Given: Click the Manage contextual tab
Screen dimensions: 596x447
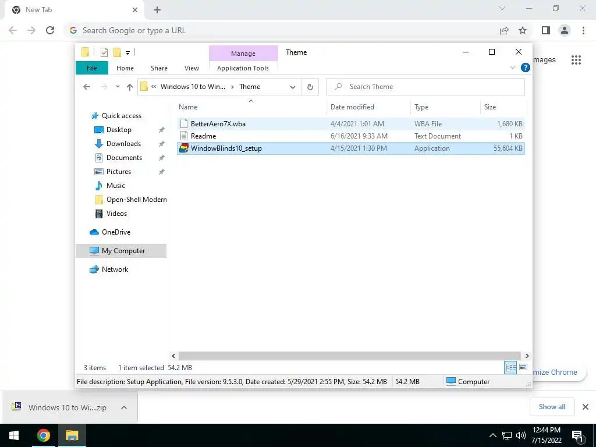Looking at the screenshot, I should click(x=243, y=54).
